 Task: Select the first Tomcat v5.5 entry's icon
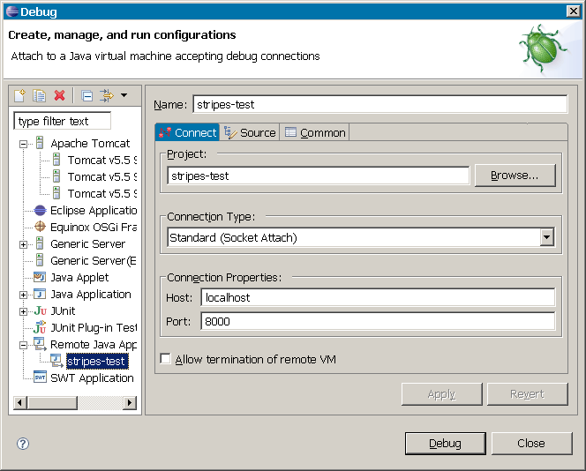(x=56, y=160)
